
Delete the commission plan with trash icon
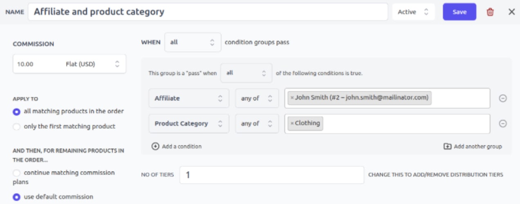490,12
